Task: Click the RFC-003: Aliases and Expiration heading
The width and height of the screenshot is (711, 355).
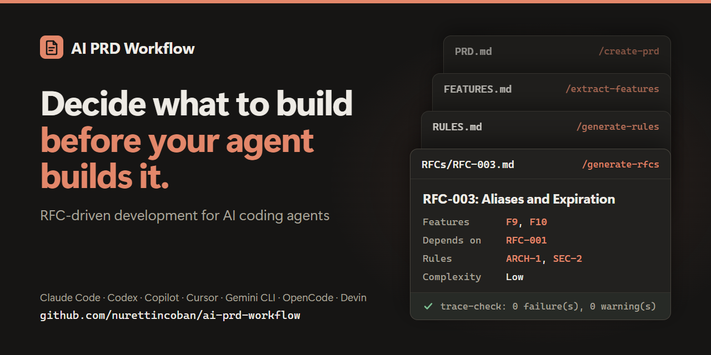Action: point(519,199)
